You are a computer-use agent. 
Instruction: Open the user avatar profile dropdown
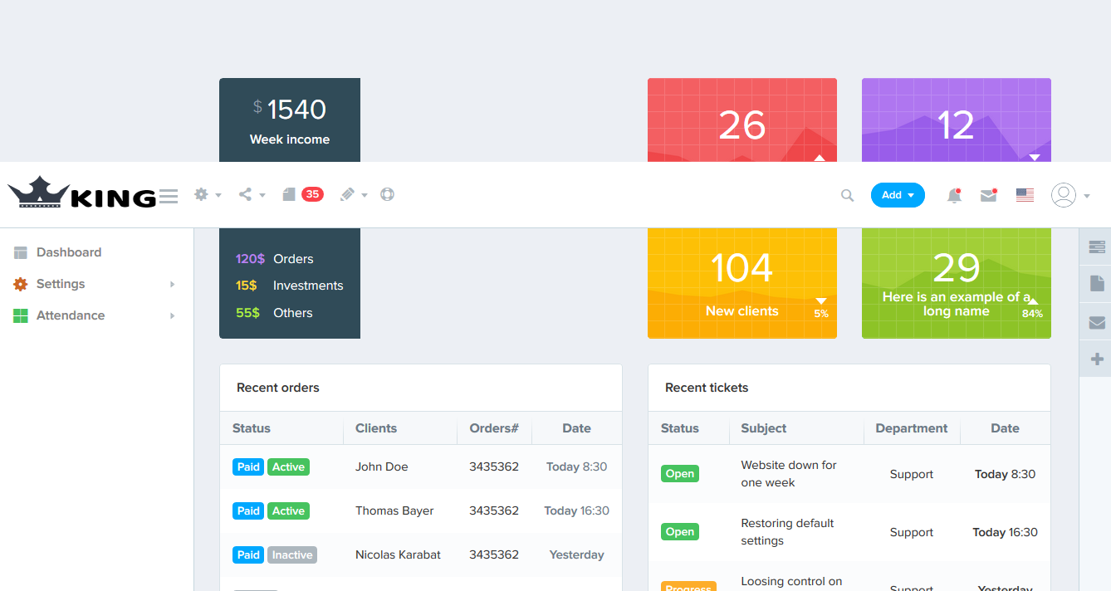coord(1069,195)
